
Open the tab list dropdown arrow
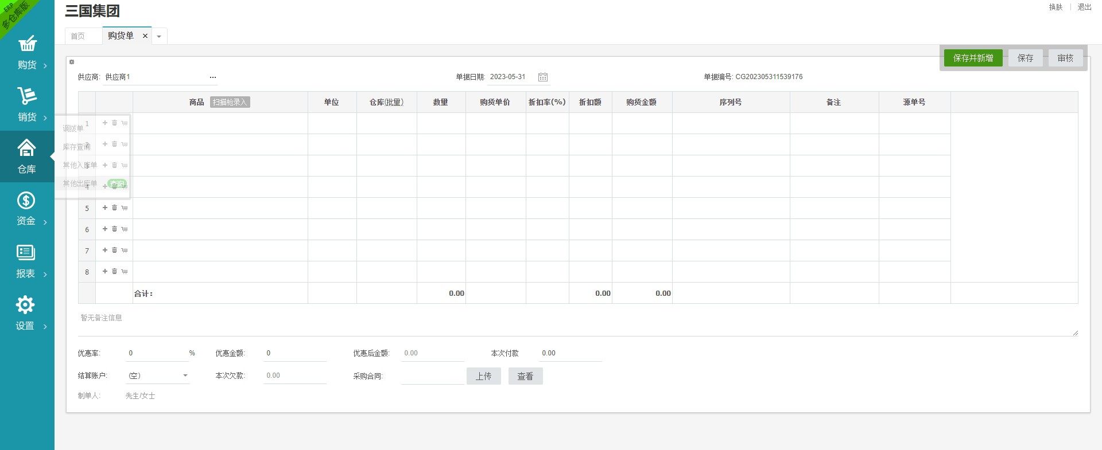(159, 36)
